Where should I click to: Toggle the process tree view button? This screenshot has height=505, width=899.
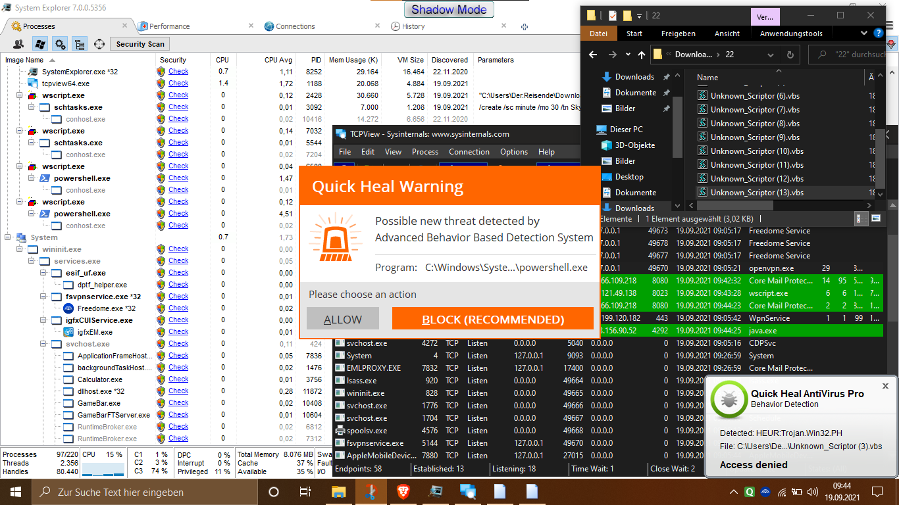click(x=80, y=44)
